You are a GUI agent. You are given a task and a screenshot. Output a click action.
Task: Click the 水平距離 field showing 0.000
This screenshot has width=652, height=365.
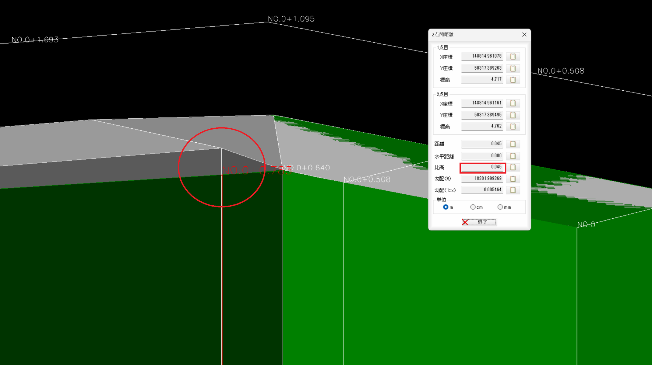tap(482, 156)
